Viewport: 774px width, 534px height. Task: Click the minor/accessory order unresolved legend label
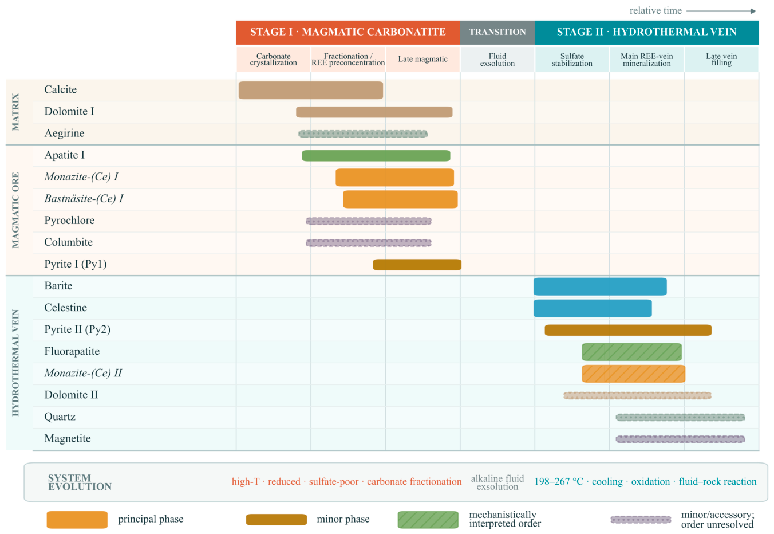(x=717, y=520)
